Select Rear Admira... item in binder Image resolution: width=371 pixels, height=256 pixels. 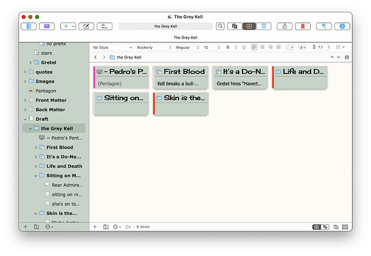coord(67,185)
